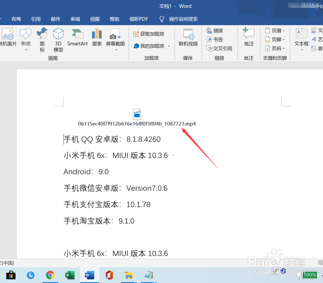Select the embedded mp4 file icon
This screenshot has height=283, width=323.
(137, 114)
